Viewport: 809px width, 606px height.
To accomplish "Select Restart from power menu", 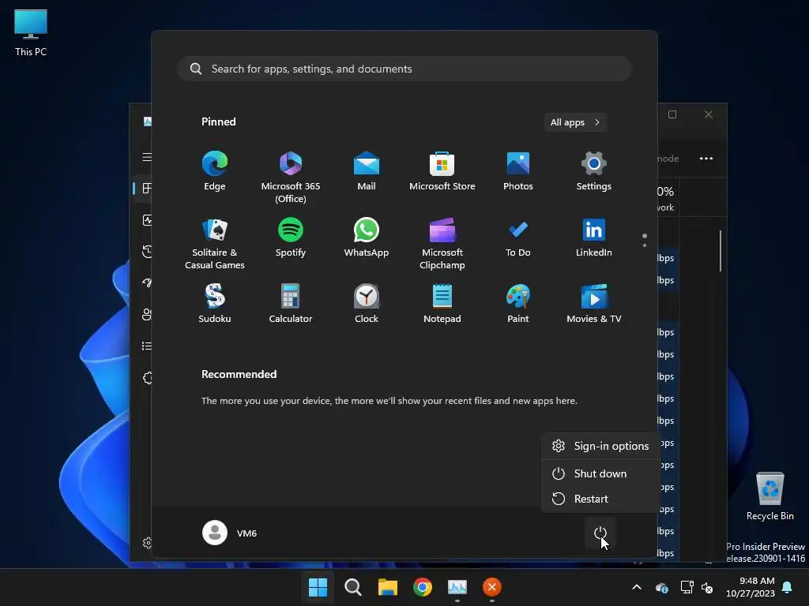I will click(600, 499).
